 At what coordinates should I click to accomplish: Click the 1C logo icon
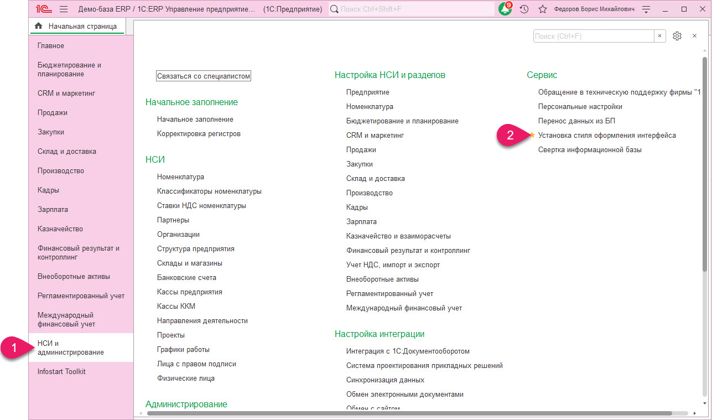44,9
